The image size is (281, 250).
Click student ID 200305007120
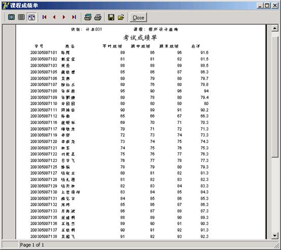coord(44,141)
